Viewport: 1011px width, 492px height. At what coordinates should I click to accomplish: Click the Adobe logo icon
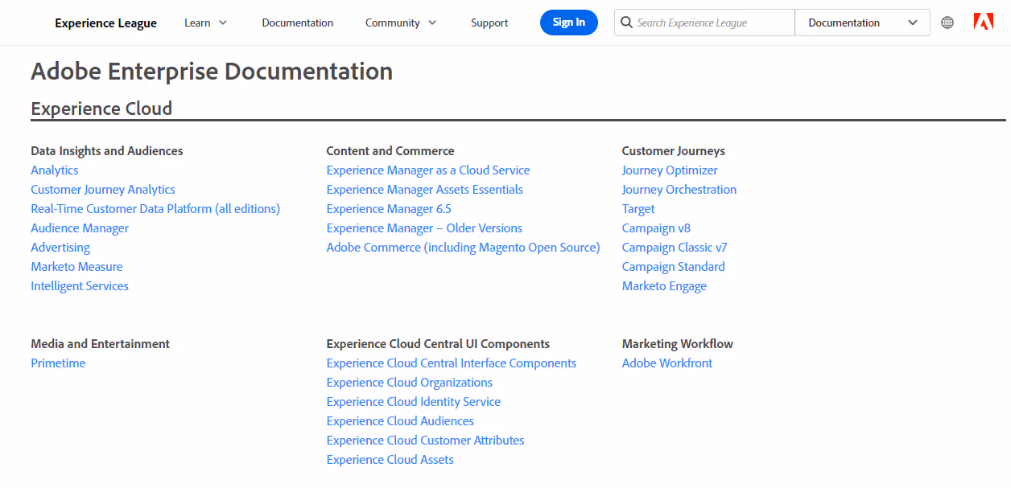983,23
